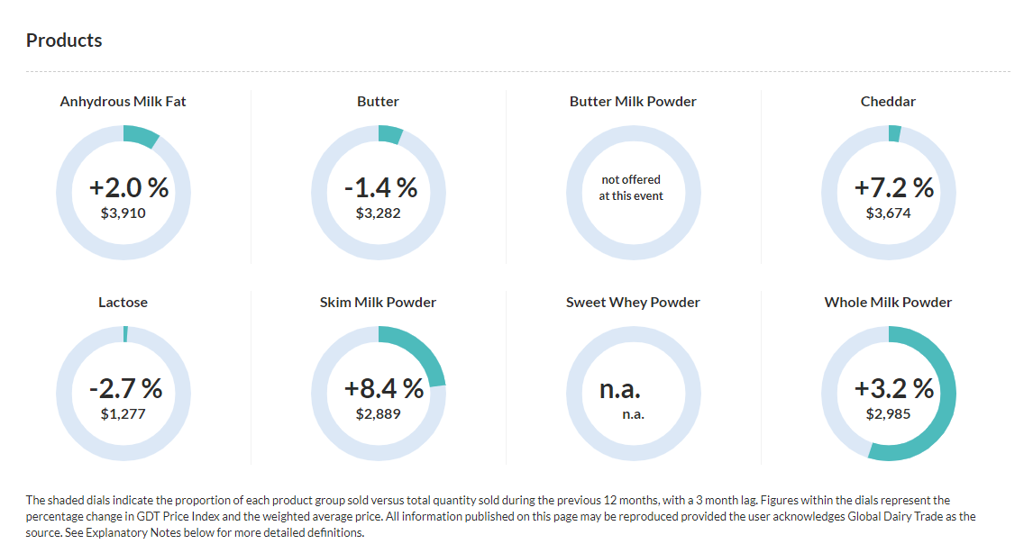This screenshot has width=1033, height=553.
Task: Select the $3,282 Butter average price
Action: click(378, 213)
